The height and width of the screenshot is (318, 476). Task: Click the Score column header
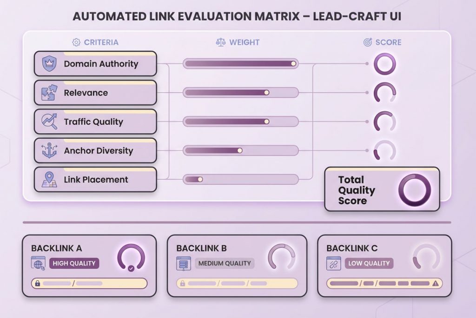382,42
